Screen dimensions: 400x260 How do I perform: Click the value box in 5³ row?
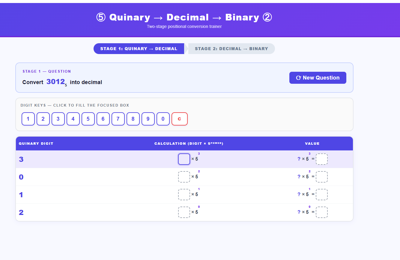(321, 159)
